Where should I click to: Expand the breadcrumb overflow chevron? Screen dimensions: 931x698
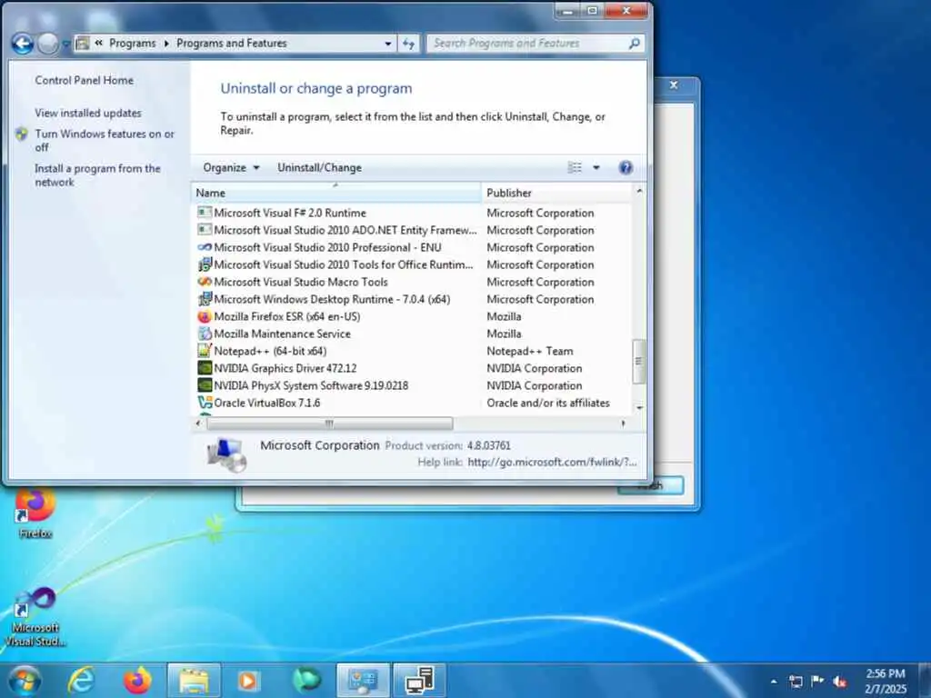pyautogui.click(x=98, y=43)
